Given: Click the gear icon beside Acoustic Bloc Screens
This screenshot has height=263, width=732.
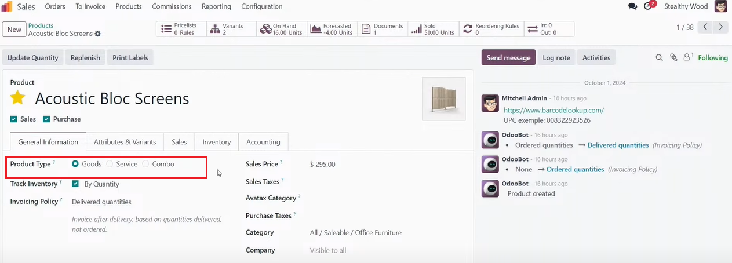Looking at the screenshot, I should tap(97, 34).
